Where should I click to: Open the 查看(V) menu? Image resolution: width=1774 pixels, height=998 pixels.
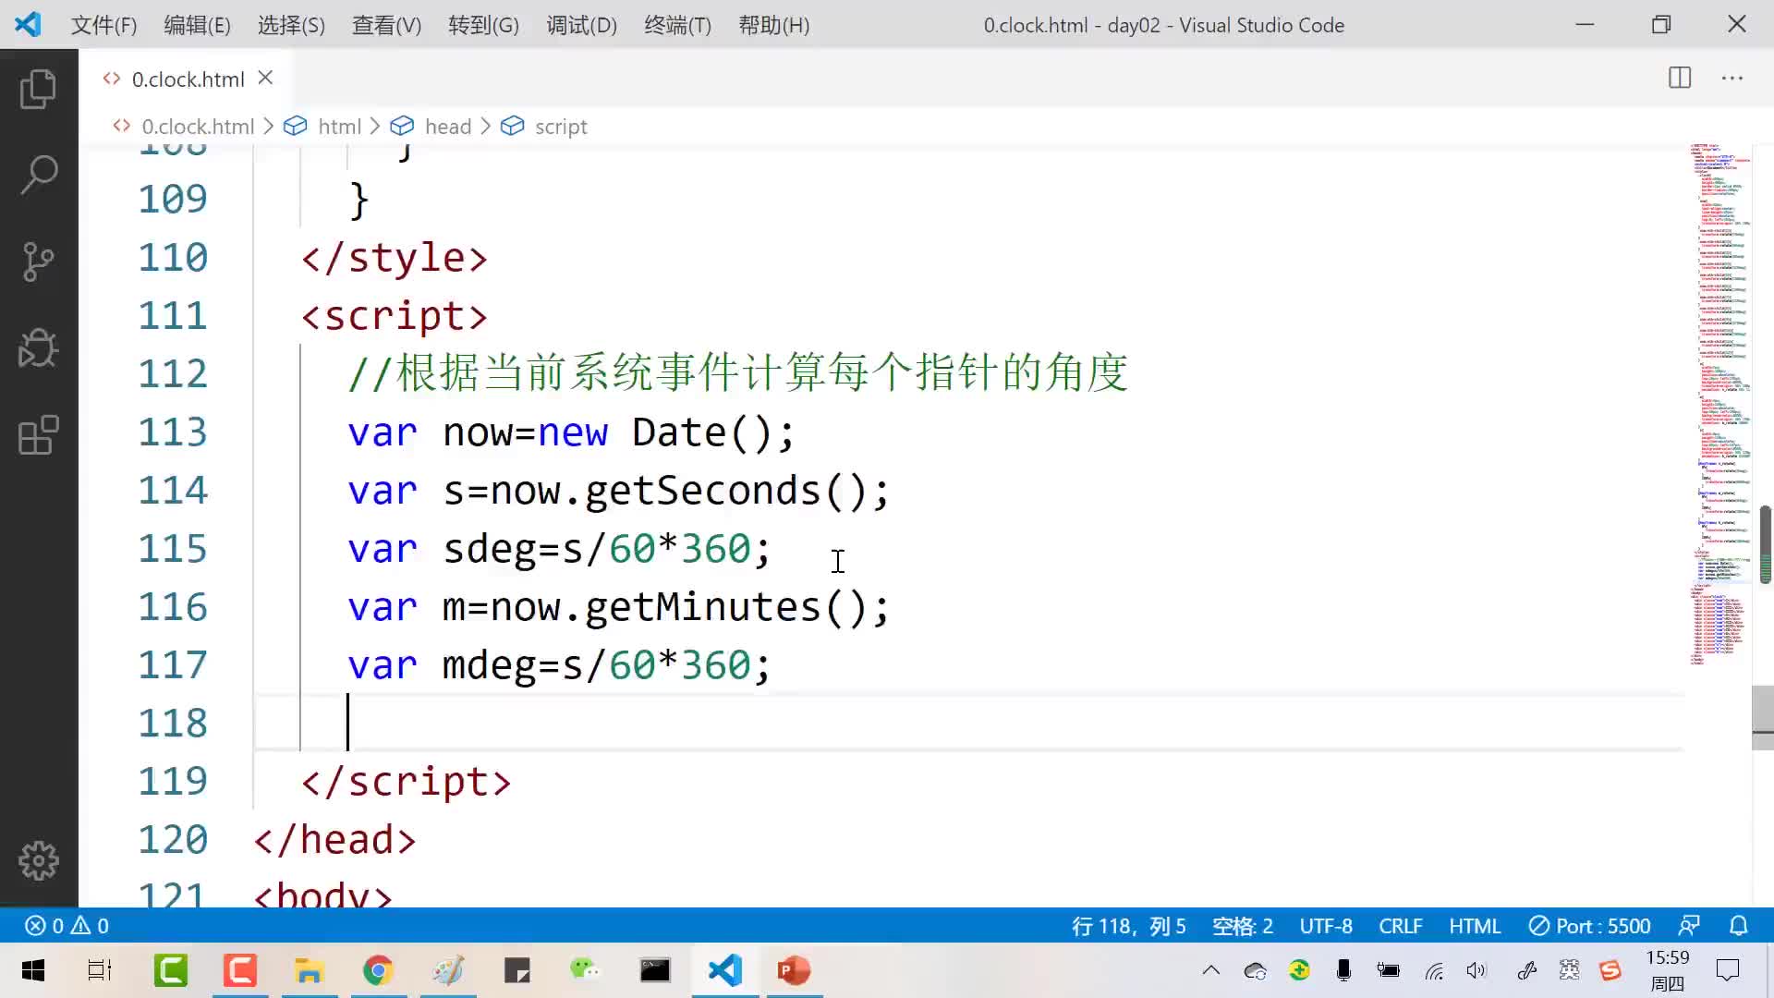(x=386, y=25)
